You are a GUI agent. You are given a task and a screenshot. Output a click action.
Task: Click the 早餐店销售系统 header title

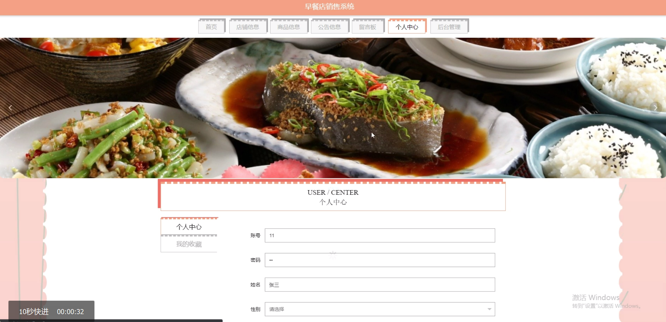tap(329, 7)
